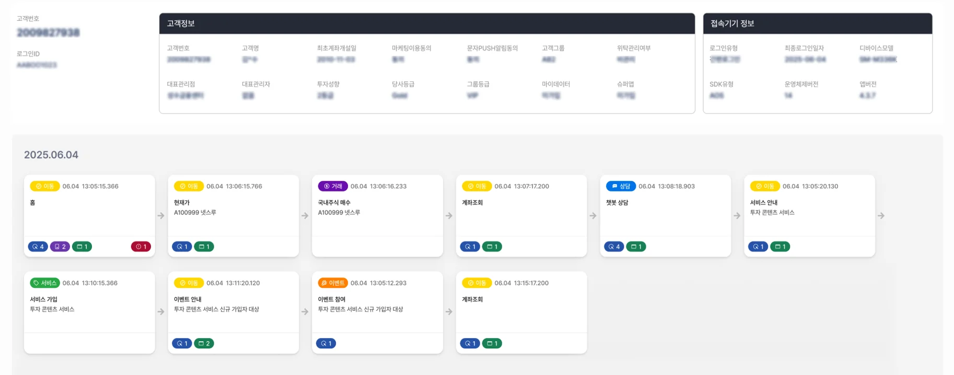Click the orange 이벤트 tag on 이벤트 참여

click(x=333, y=283)
